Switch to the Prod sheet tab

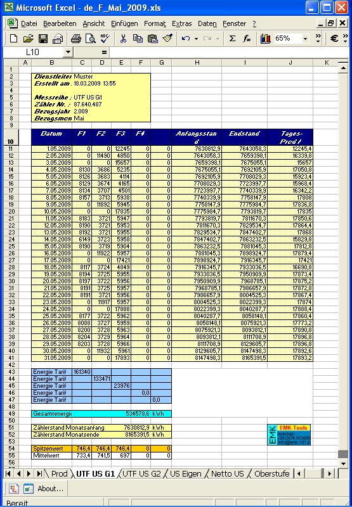click(x=60, y=473)
